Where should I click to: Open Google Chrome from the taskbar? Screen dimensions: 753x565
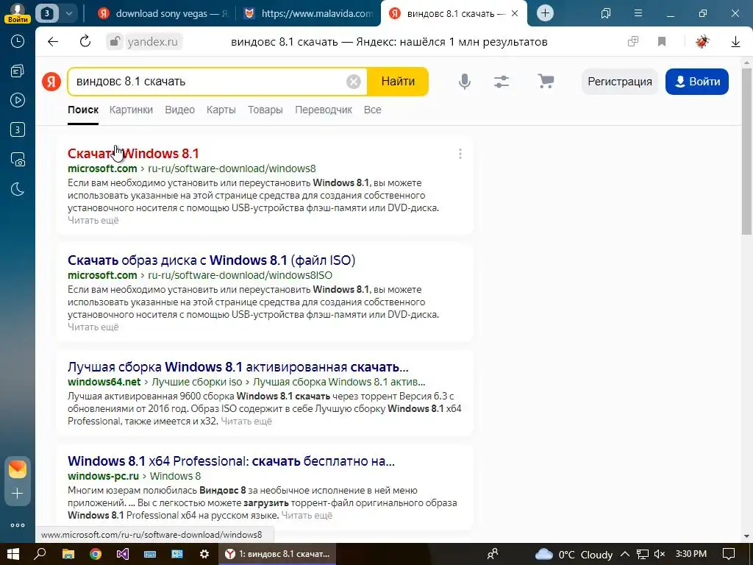point(96,554)
